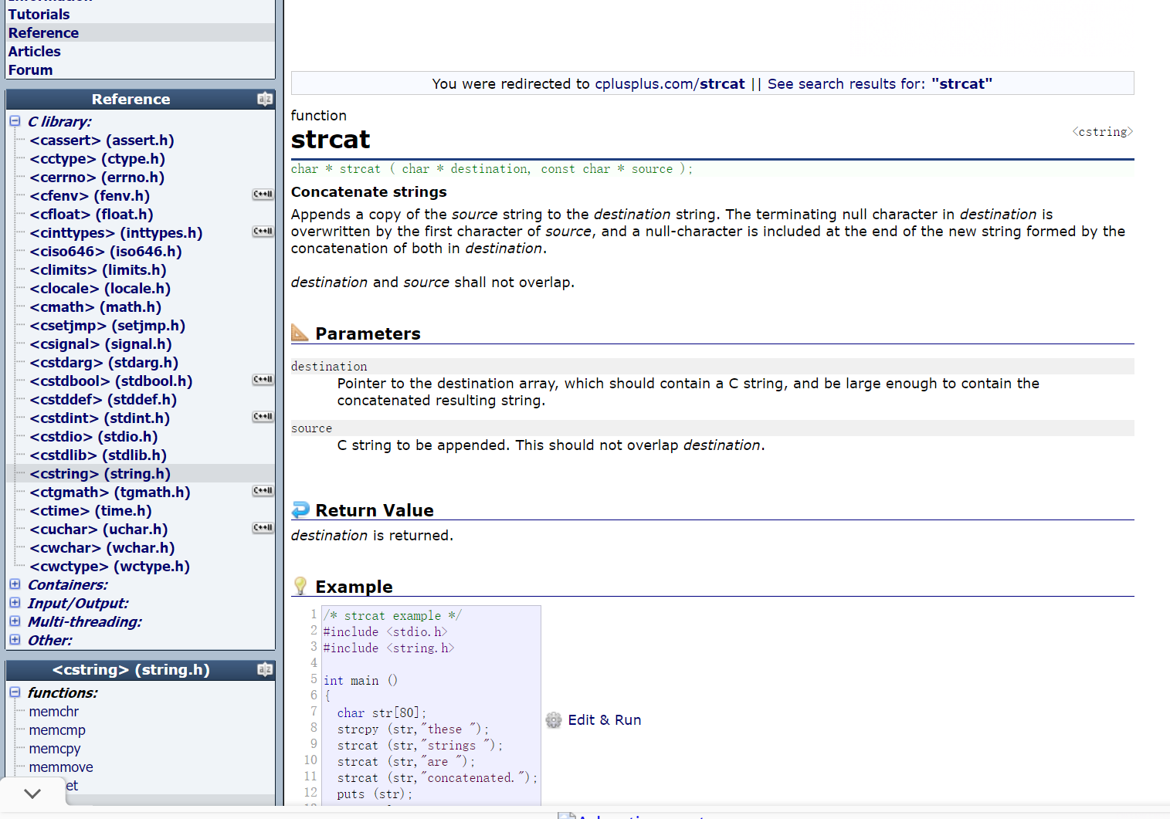Open <cmath> (math.h) reference
1170x819 pixels.
(x=96, y=306)
